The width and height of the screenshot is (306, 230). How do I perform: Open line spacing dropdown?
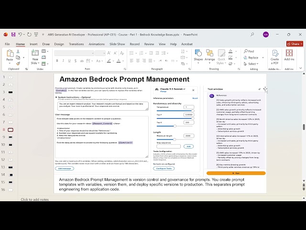coord(164,53)
